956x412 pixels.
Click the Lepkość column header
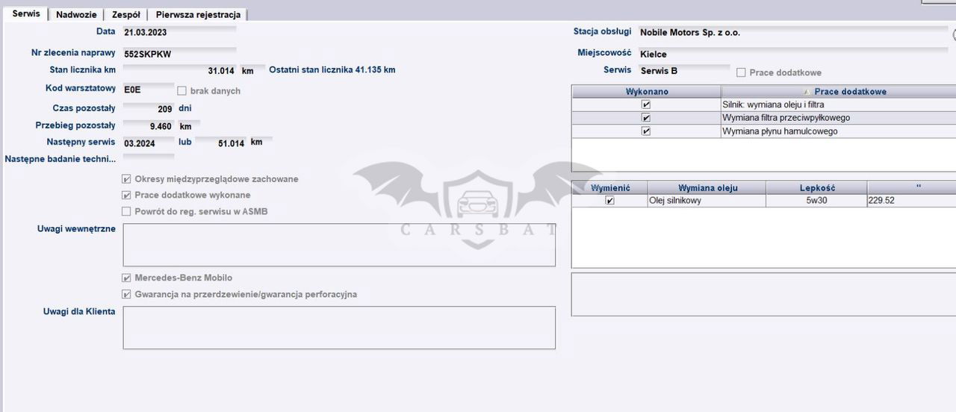(816, 188)
